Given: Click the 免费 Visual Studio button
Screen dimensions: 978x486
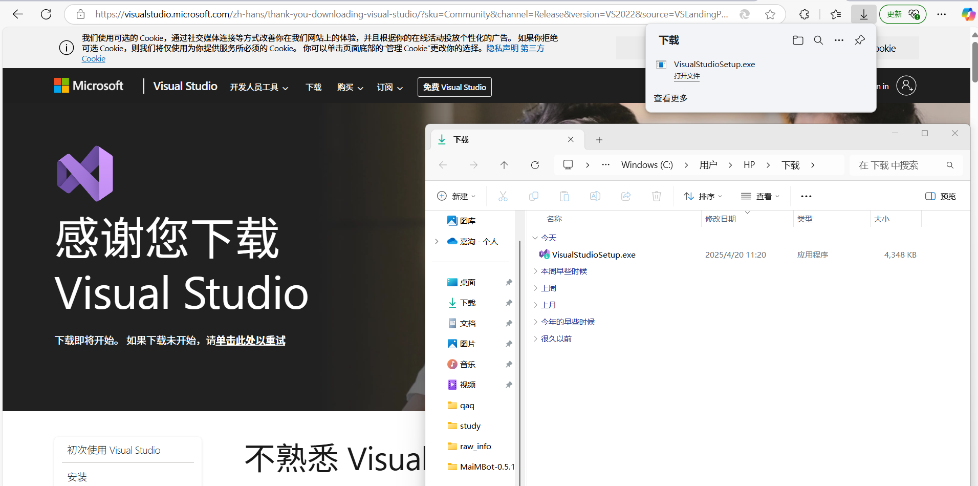Looking at the screenshot, I should [x=454, y=87].
